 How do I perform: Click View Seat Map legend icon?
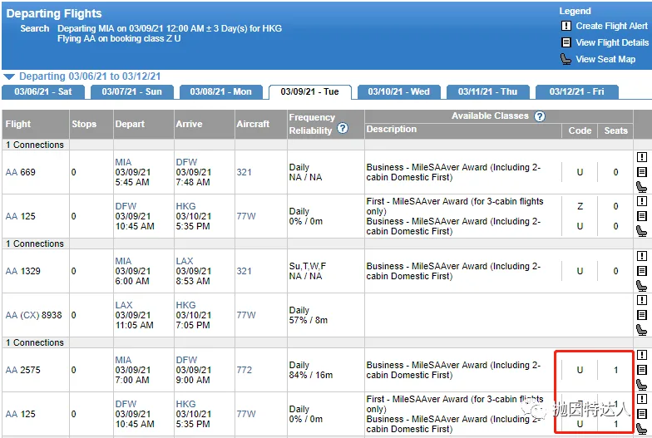pos(566,59)
